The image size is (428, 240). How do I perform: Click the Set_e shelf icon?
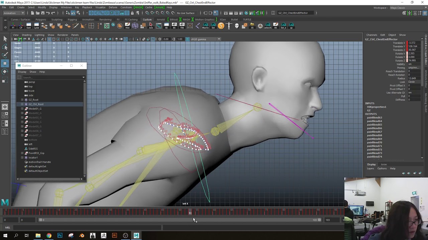(283, 26)
